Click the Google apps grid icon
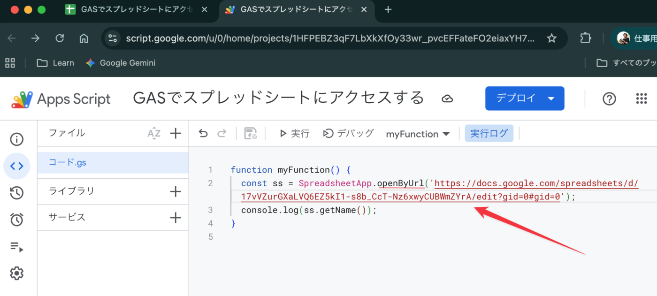 click(641, 99)
